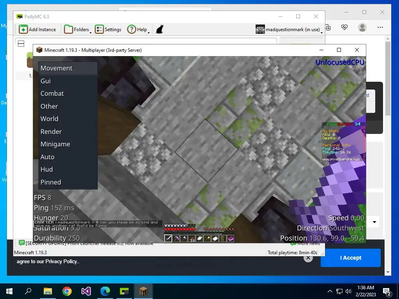Screen dimensions: 399x299
Task: Select the stack of 16 in the hotbar
Action: pyautogui.click(x=192, y=239)
